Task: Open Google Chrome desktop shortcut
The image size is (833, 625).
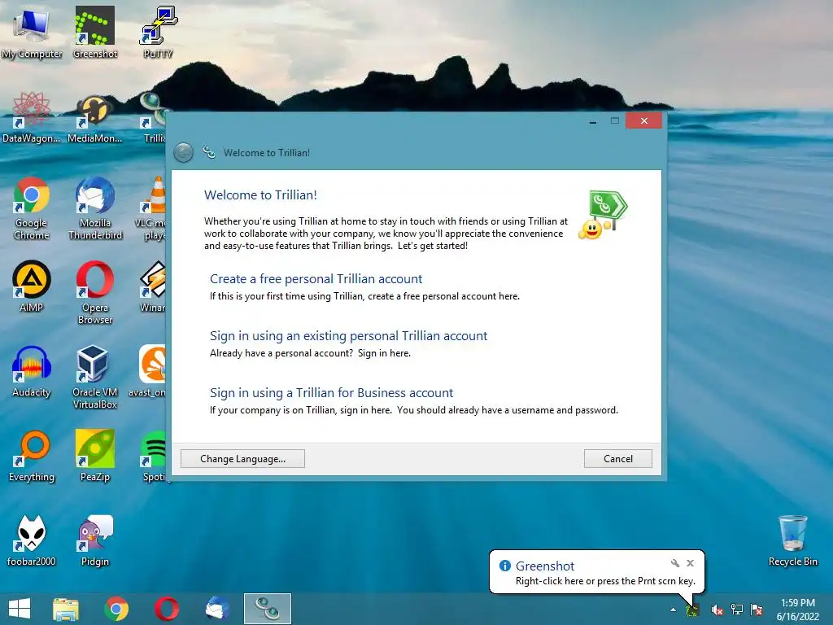Action: coord(32,208)
